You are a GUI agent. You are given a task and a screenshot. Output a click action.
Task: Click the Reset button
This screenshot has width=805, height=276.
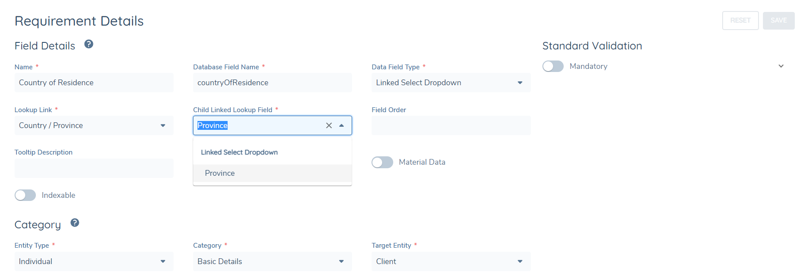point(740,20)
